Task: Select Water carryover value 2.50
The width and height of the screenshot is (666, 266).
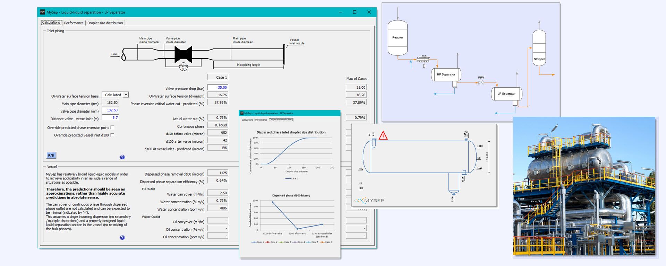Action: pyautogui.click(x=217, y=193)
